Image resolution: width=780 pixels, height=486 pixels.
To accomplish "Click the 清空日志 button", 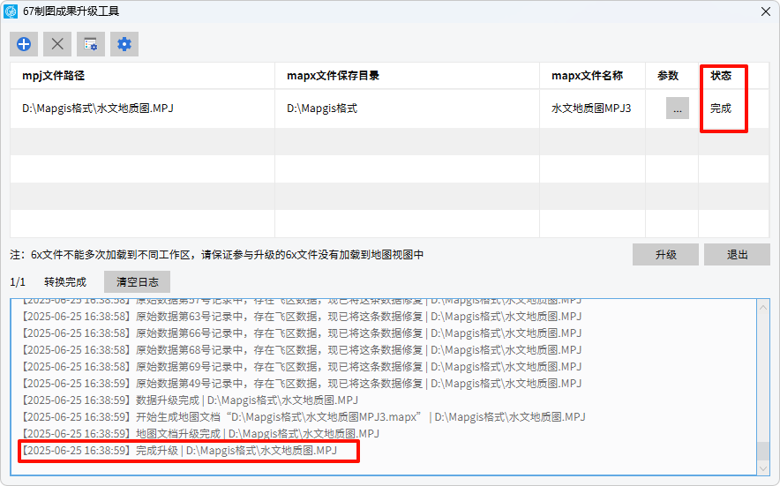I will click(137, 282).
